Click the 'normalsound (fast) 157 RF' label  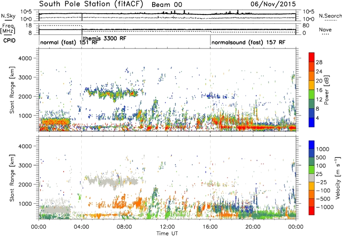click(x=248, y=42)
